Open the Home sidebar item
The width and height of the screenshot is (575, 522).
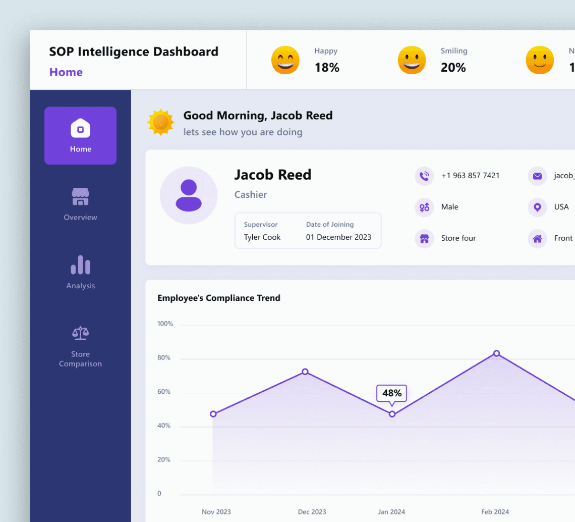coord(80,136)
